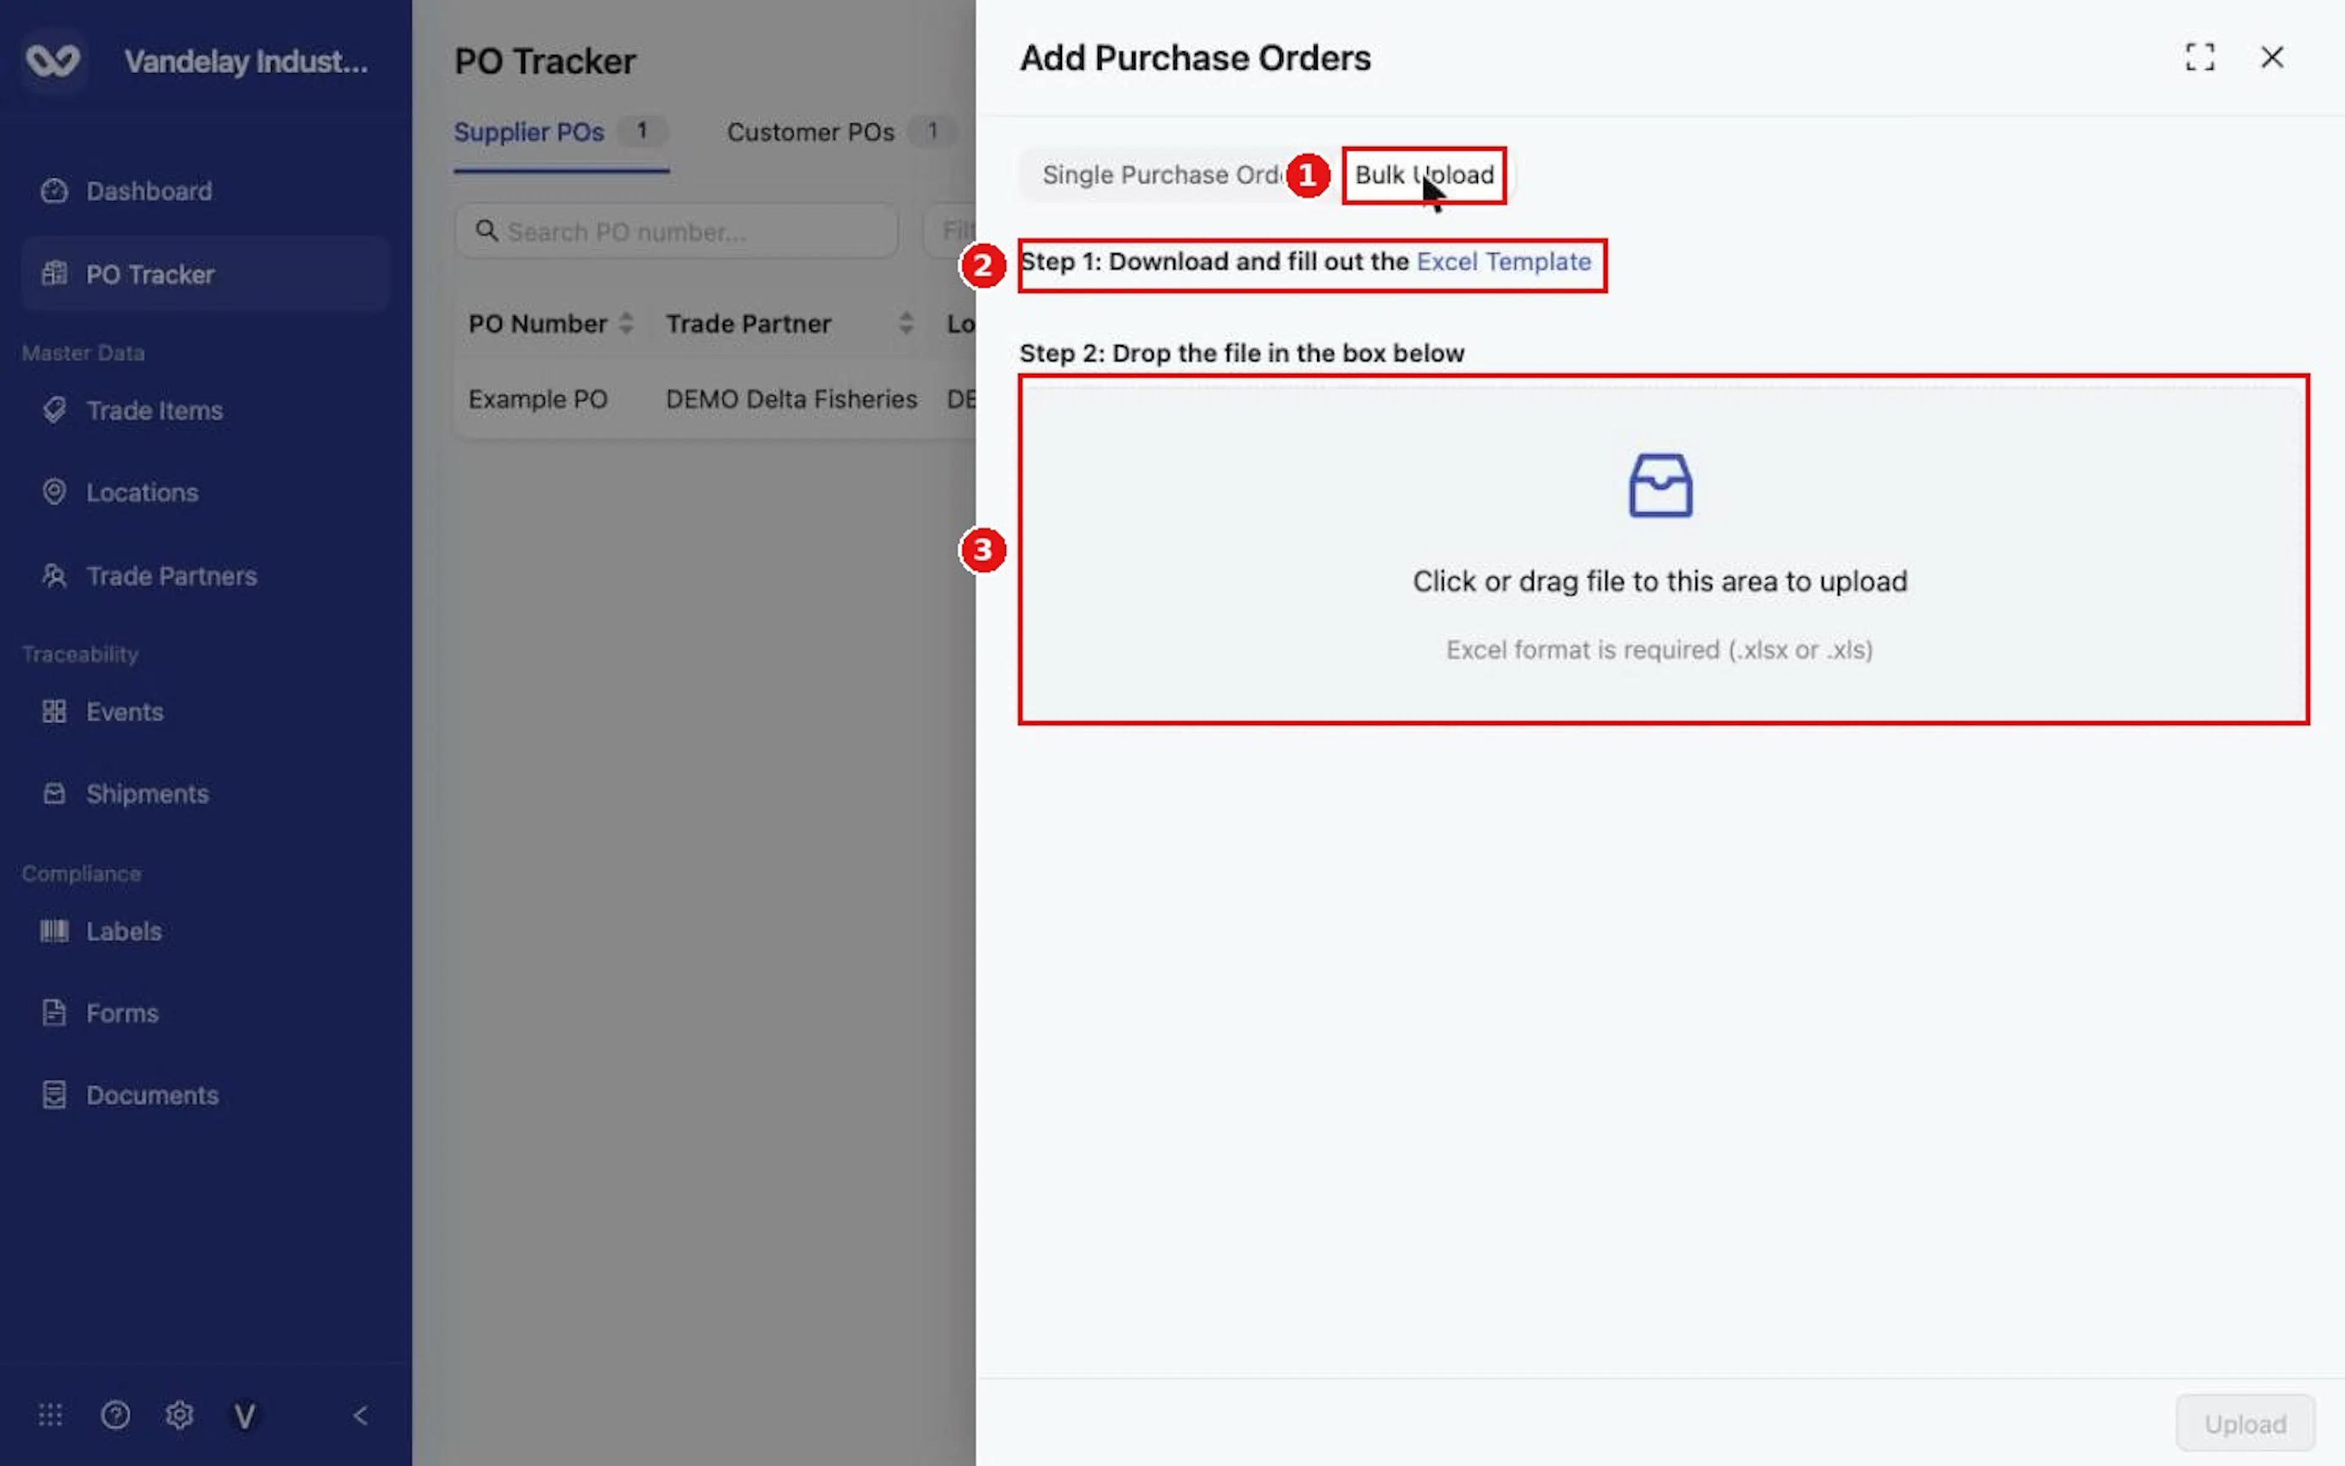Click the DEMO Delta Fisheries cell

tap(791, 399)
